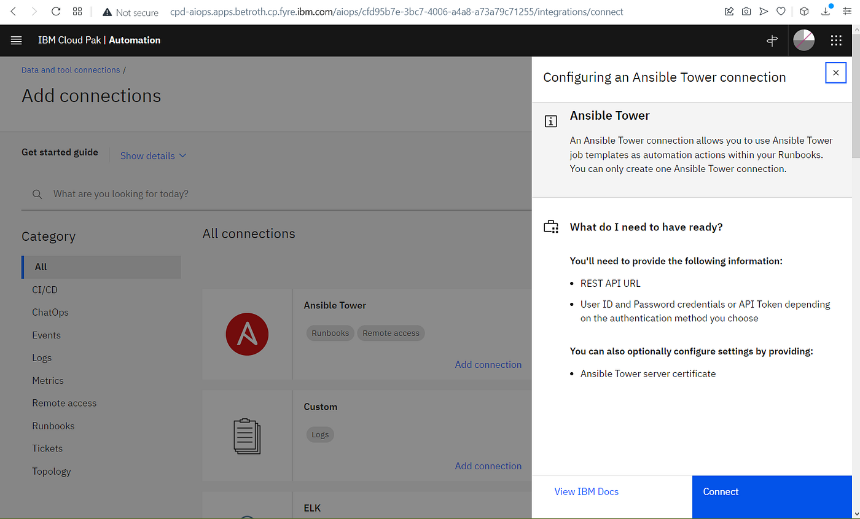Click the 'REST API URL' bullet text
The height and width of the screenshot is (519, 860).
(x=611, y=283)
